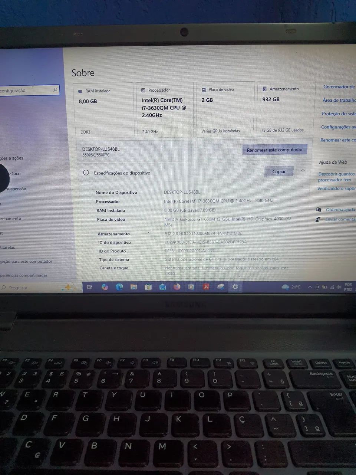Screen dimensions: 356x475
Task: Open Proteção do sistema link
Action: [338, 114]
